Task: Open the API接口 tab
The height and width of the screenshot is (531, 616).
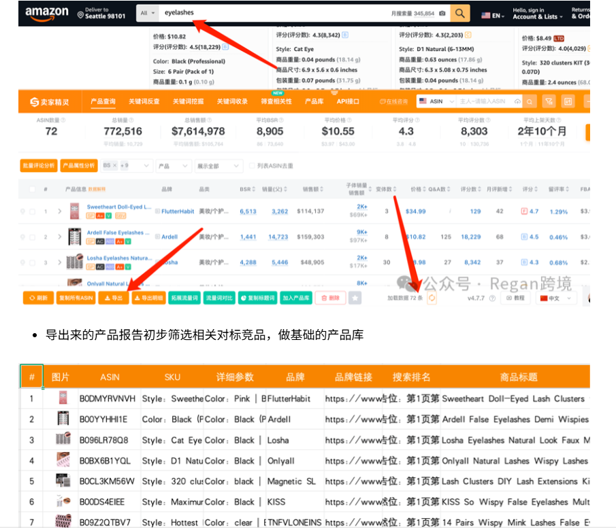Action: pyautogui.click(x=348, y=102)
